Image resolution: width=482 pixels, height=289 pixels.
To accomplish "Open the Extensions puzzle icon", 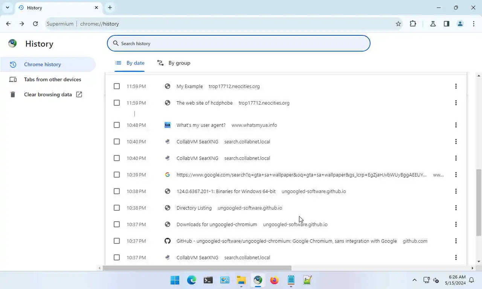I will [413, 24].
